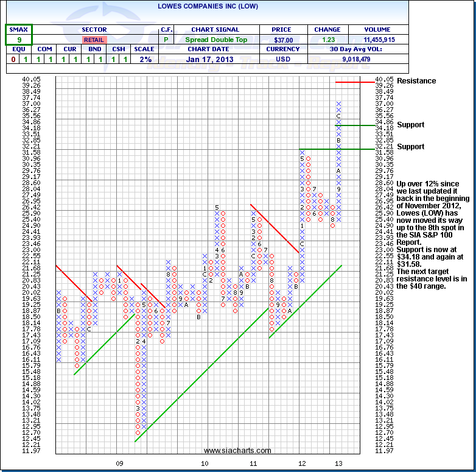
Task: Click the www.siacharts.com link
Action: coord(237,451)
